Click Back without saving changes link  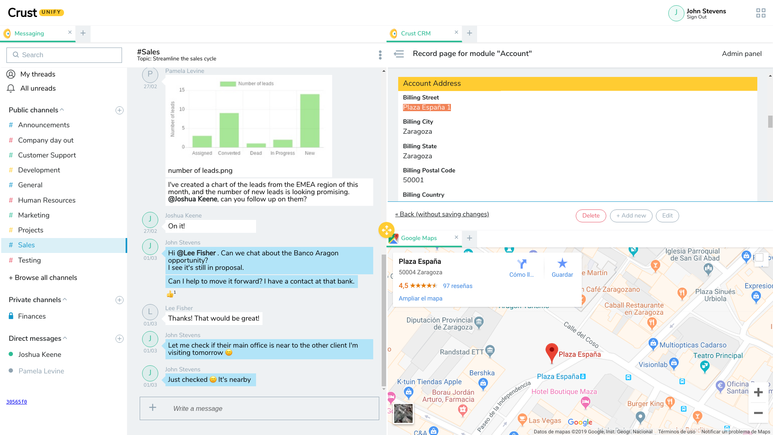coord(442,214)
